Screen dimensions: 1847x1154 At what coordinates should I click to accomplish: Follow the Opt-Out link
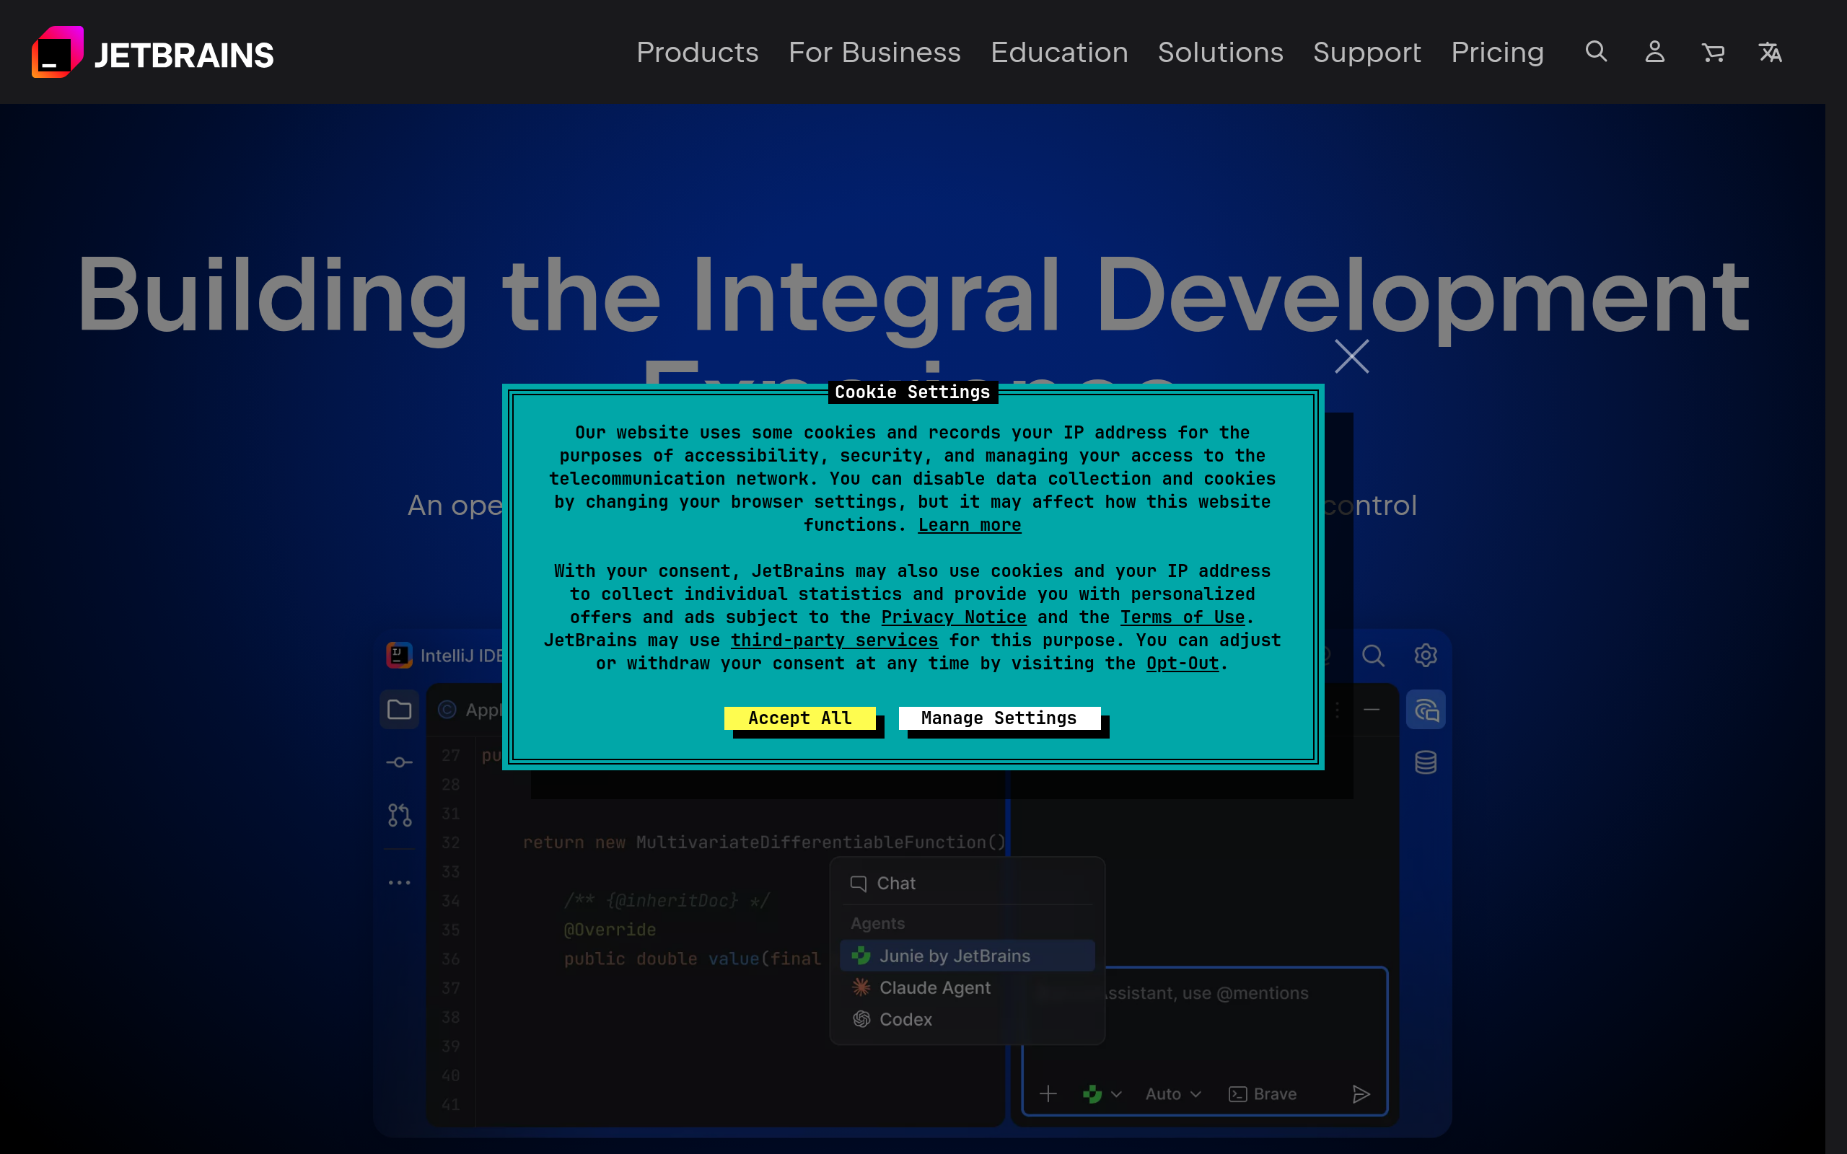click(x=1183, y=664)
